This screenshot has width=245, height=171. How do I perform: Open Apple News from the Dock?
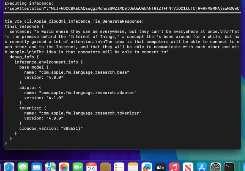click(x=188, y=167)
